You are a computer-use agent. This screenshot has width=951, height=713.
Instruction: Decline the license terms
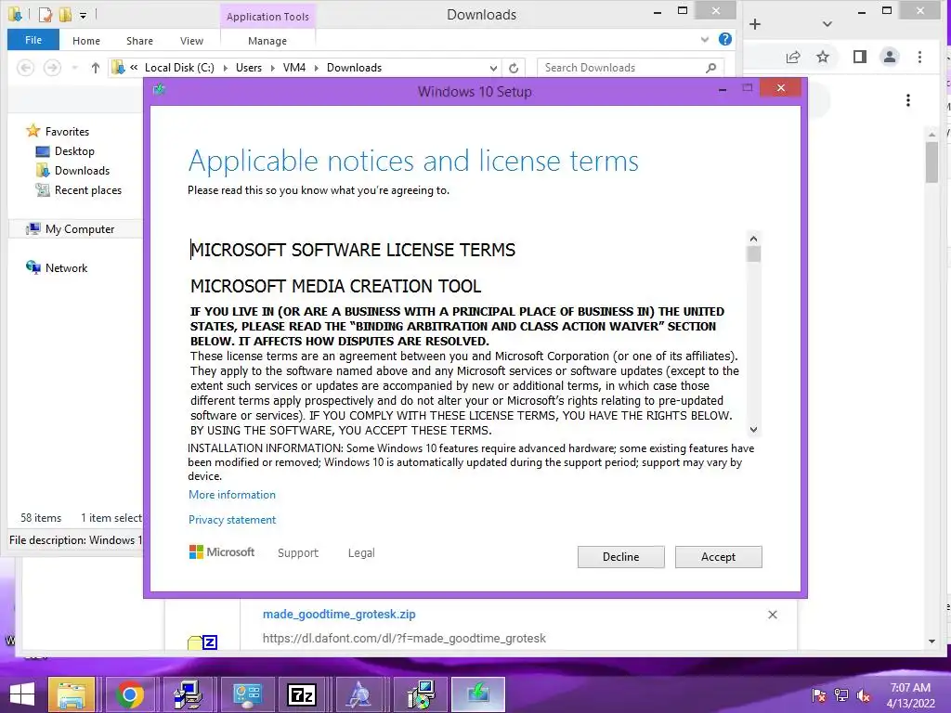click(620, 557)
